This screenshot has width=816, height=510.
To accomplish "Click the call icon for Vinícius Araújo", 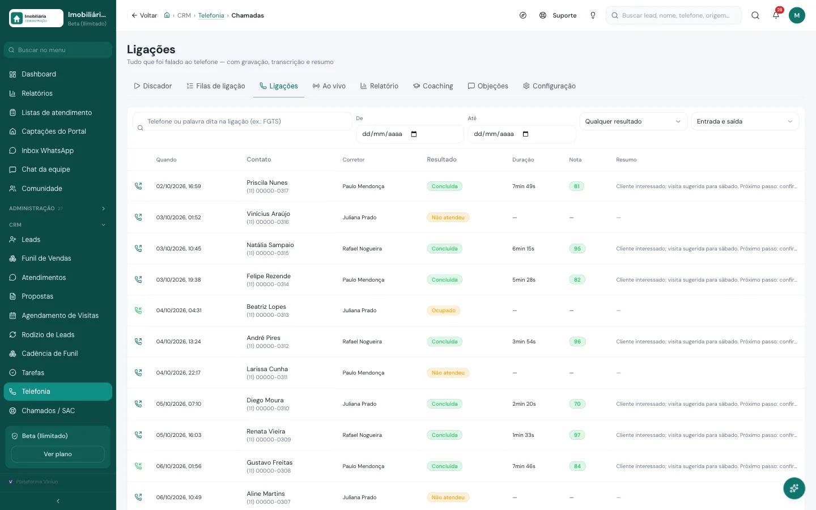I will 138,217.
